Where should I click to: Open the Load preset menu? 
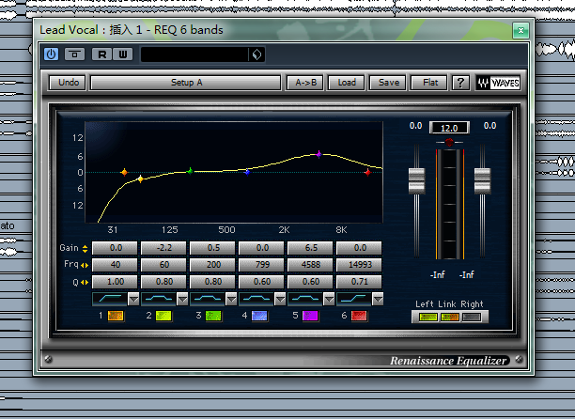click(347, 83)
